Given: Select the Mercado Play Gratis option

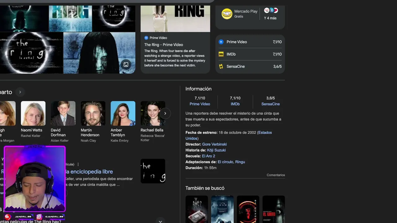Looking at the screenshot, I should pos(239,14).
